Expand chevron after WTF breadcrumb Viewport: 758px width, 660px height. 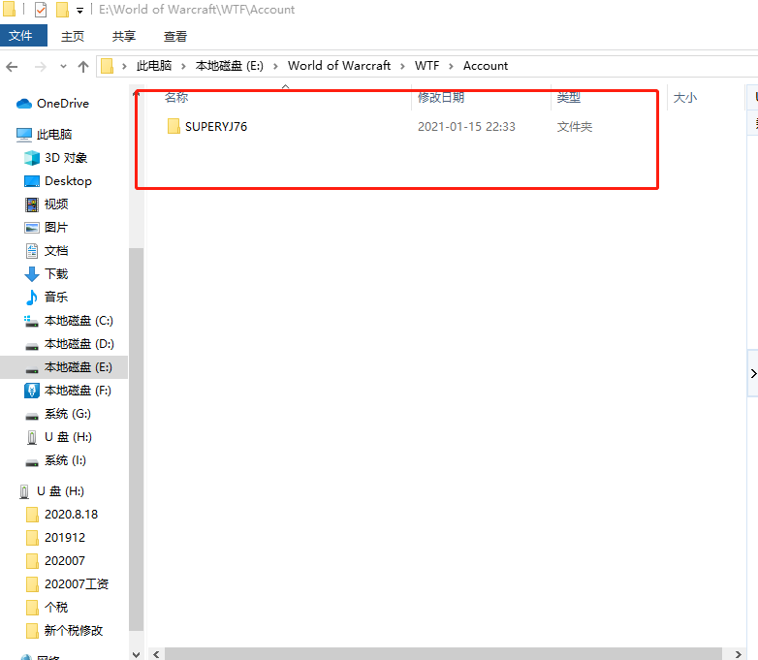pyautogui.click(x=451, y=66)
